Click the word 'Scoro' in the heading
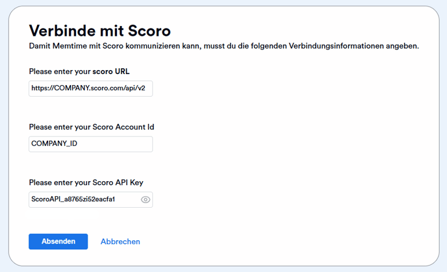The width and height of the screenshot is (447, 272). click(149, 31)
